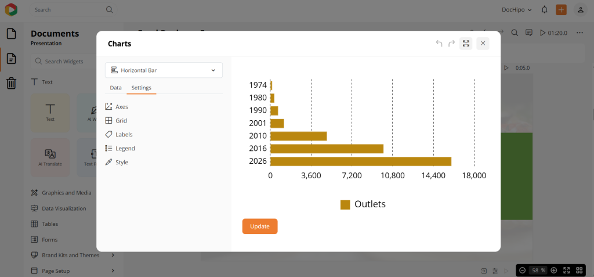Select the Settings tab
The image size is (594, 277).
142,88
